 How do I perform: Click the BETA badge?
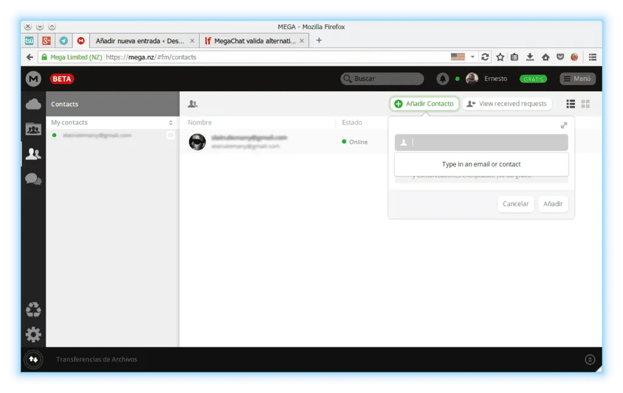62,78
